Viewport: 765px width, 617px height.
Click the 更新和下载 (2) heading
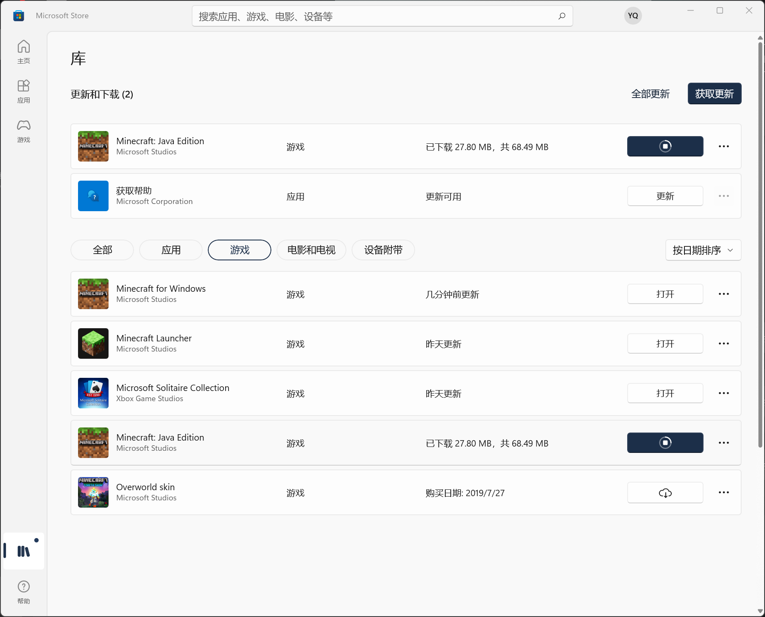tap(102, 94)
